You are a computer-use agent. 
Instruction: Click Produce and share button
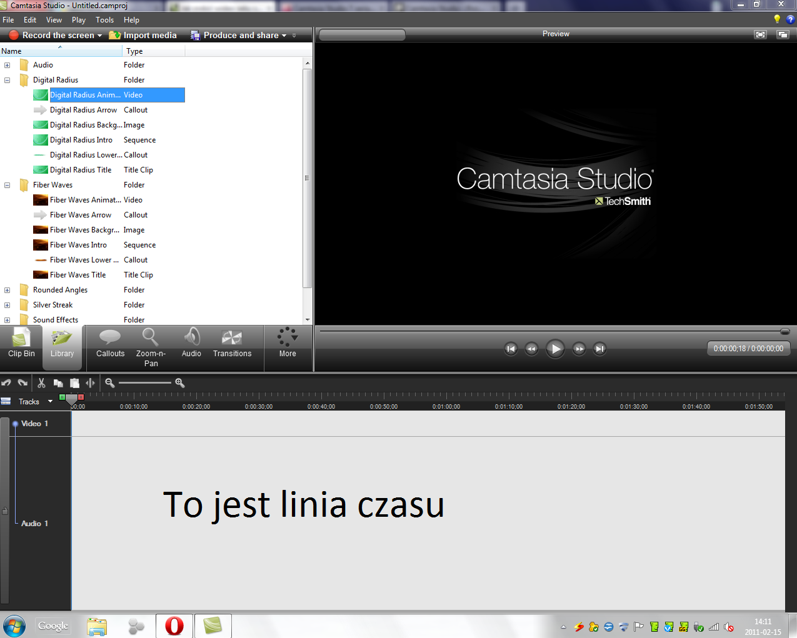[234, 36]
